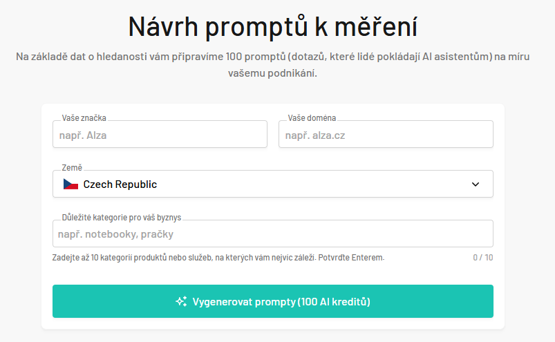The width and height of the screenshot is (555, 342).
Task: Click the Vaše doména field label
Action: pos(312,118)
